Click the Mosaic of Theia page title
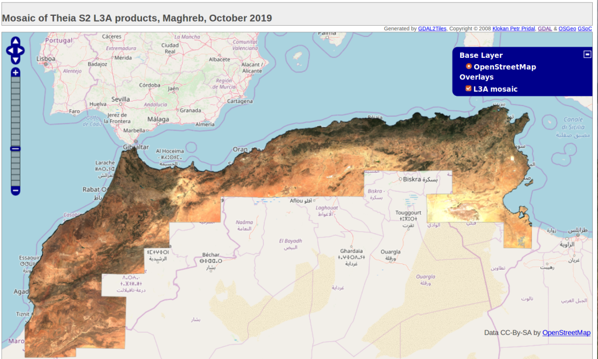This screenshot has width=598, height=359. (x=137, y=18)
